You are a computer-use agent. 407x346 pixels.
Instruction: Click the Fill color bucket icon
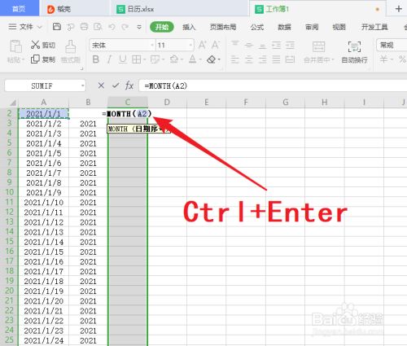click(174, 59)
